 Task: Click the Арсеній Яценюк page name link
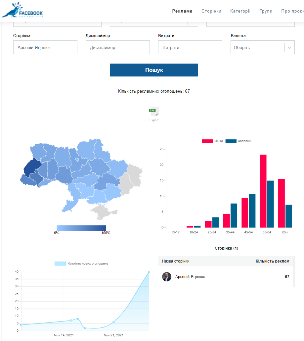click(x=190, y=277)
